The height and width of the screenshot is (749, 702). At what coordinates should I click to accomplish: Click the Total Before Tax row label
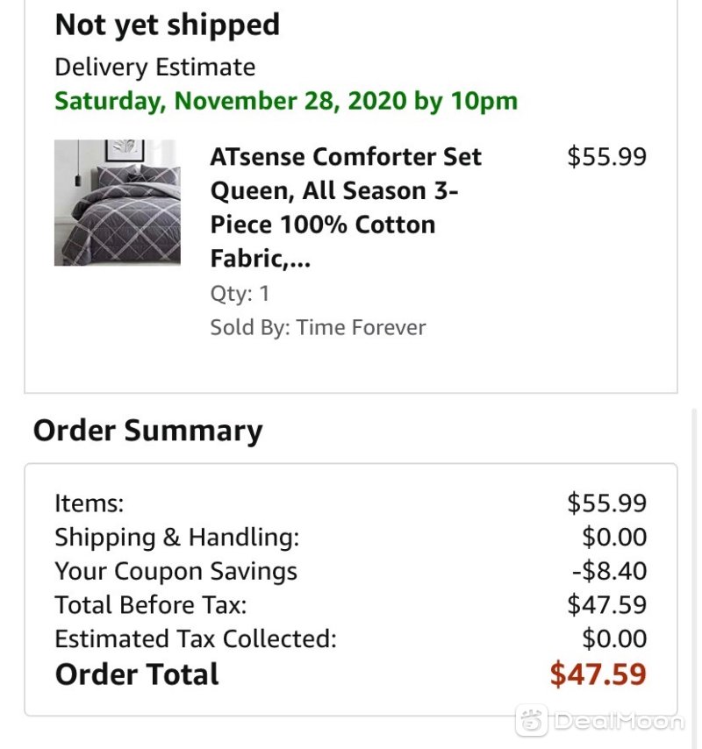coord(151,605)
